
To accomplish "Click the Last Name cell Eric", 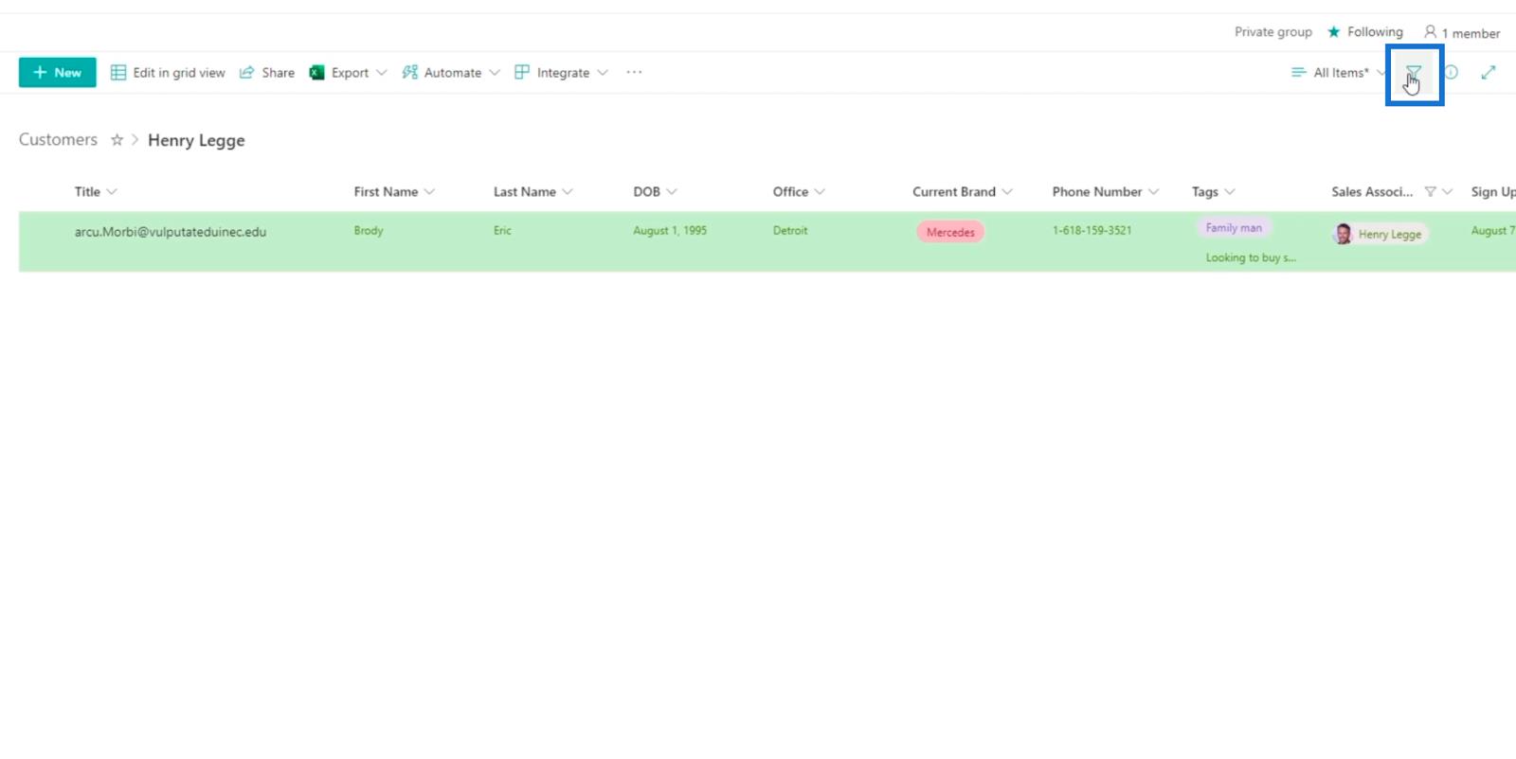I will pyautogui.click(x=502, y=230).
